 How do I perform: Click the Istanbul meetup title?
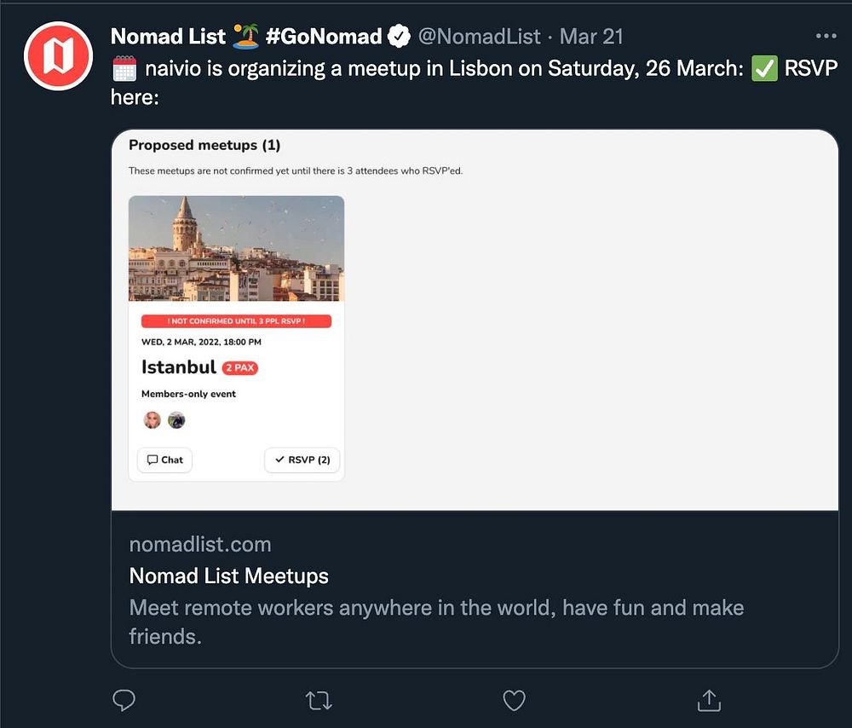coord(178,367)
